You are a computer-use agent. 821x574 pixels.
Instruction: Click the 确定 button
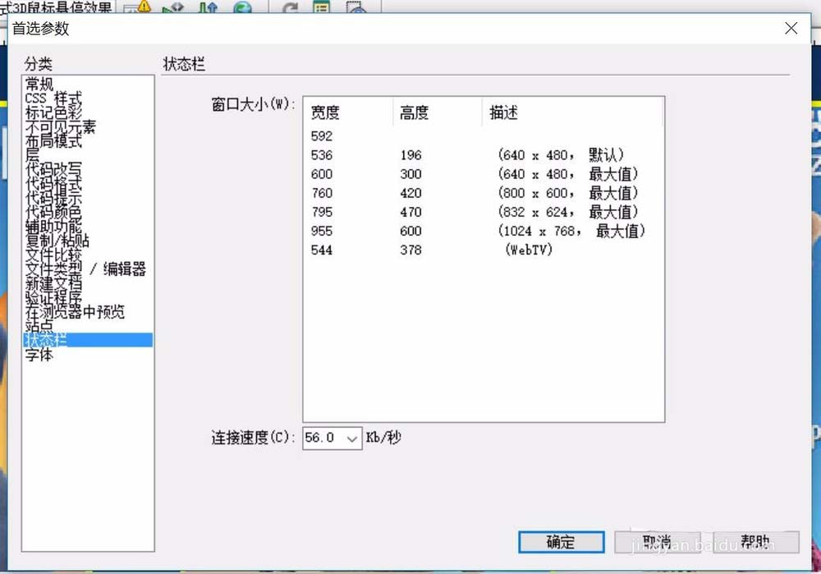pyautogui.click(x=562, y=542)
